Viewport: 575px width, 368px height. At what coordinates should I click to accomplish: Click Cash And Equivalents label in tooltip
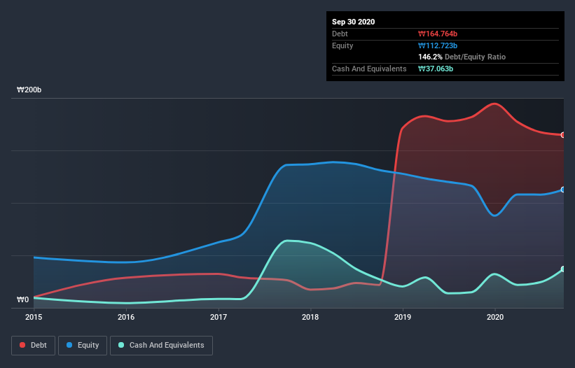tap(369, 69)
